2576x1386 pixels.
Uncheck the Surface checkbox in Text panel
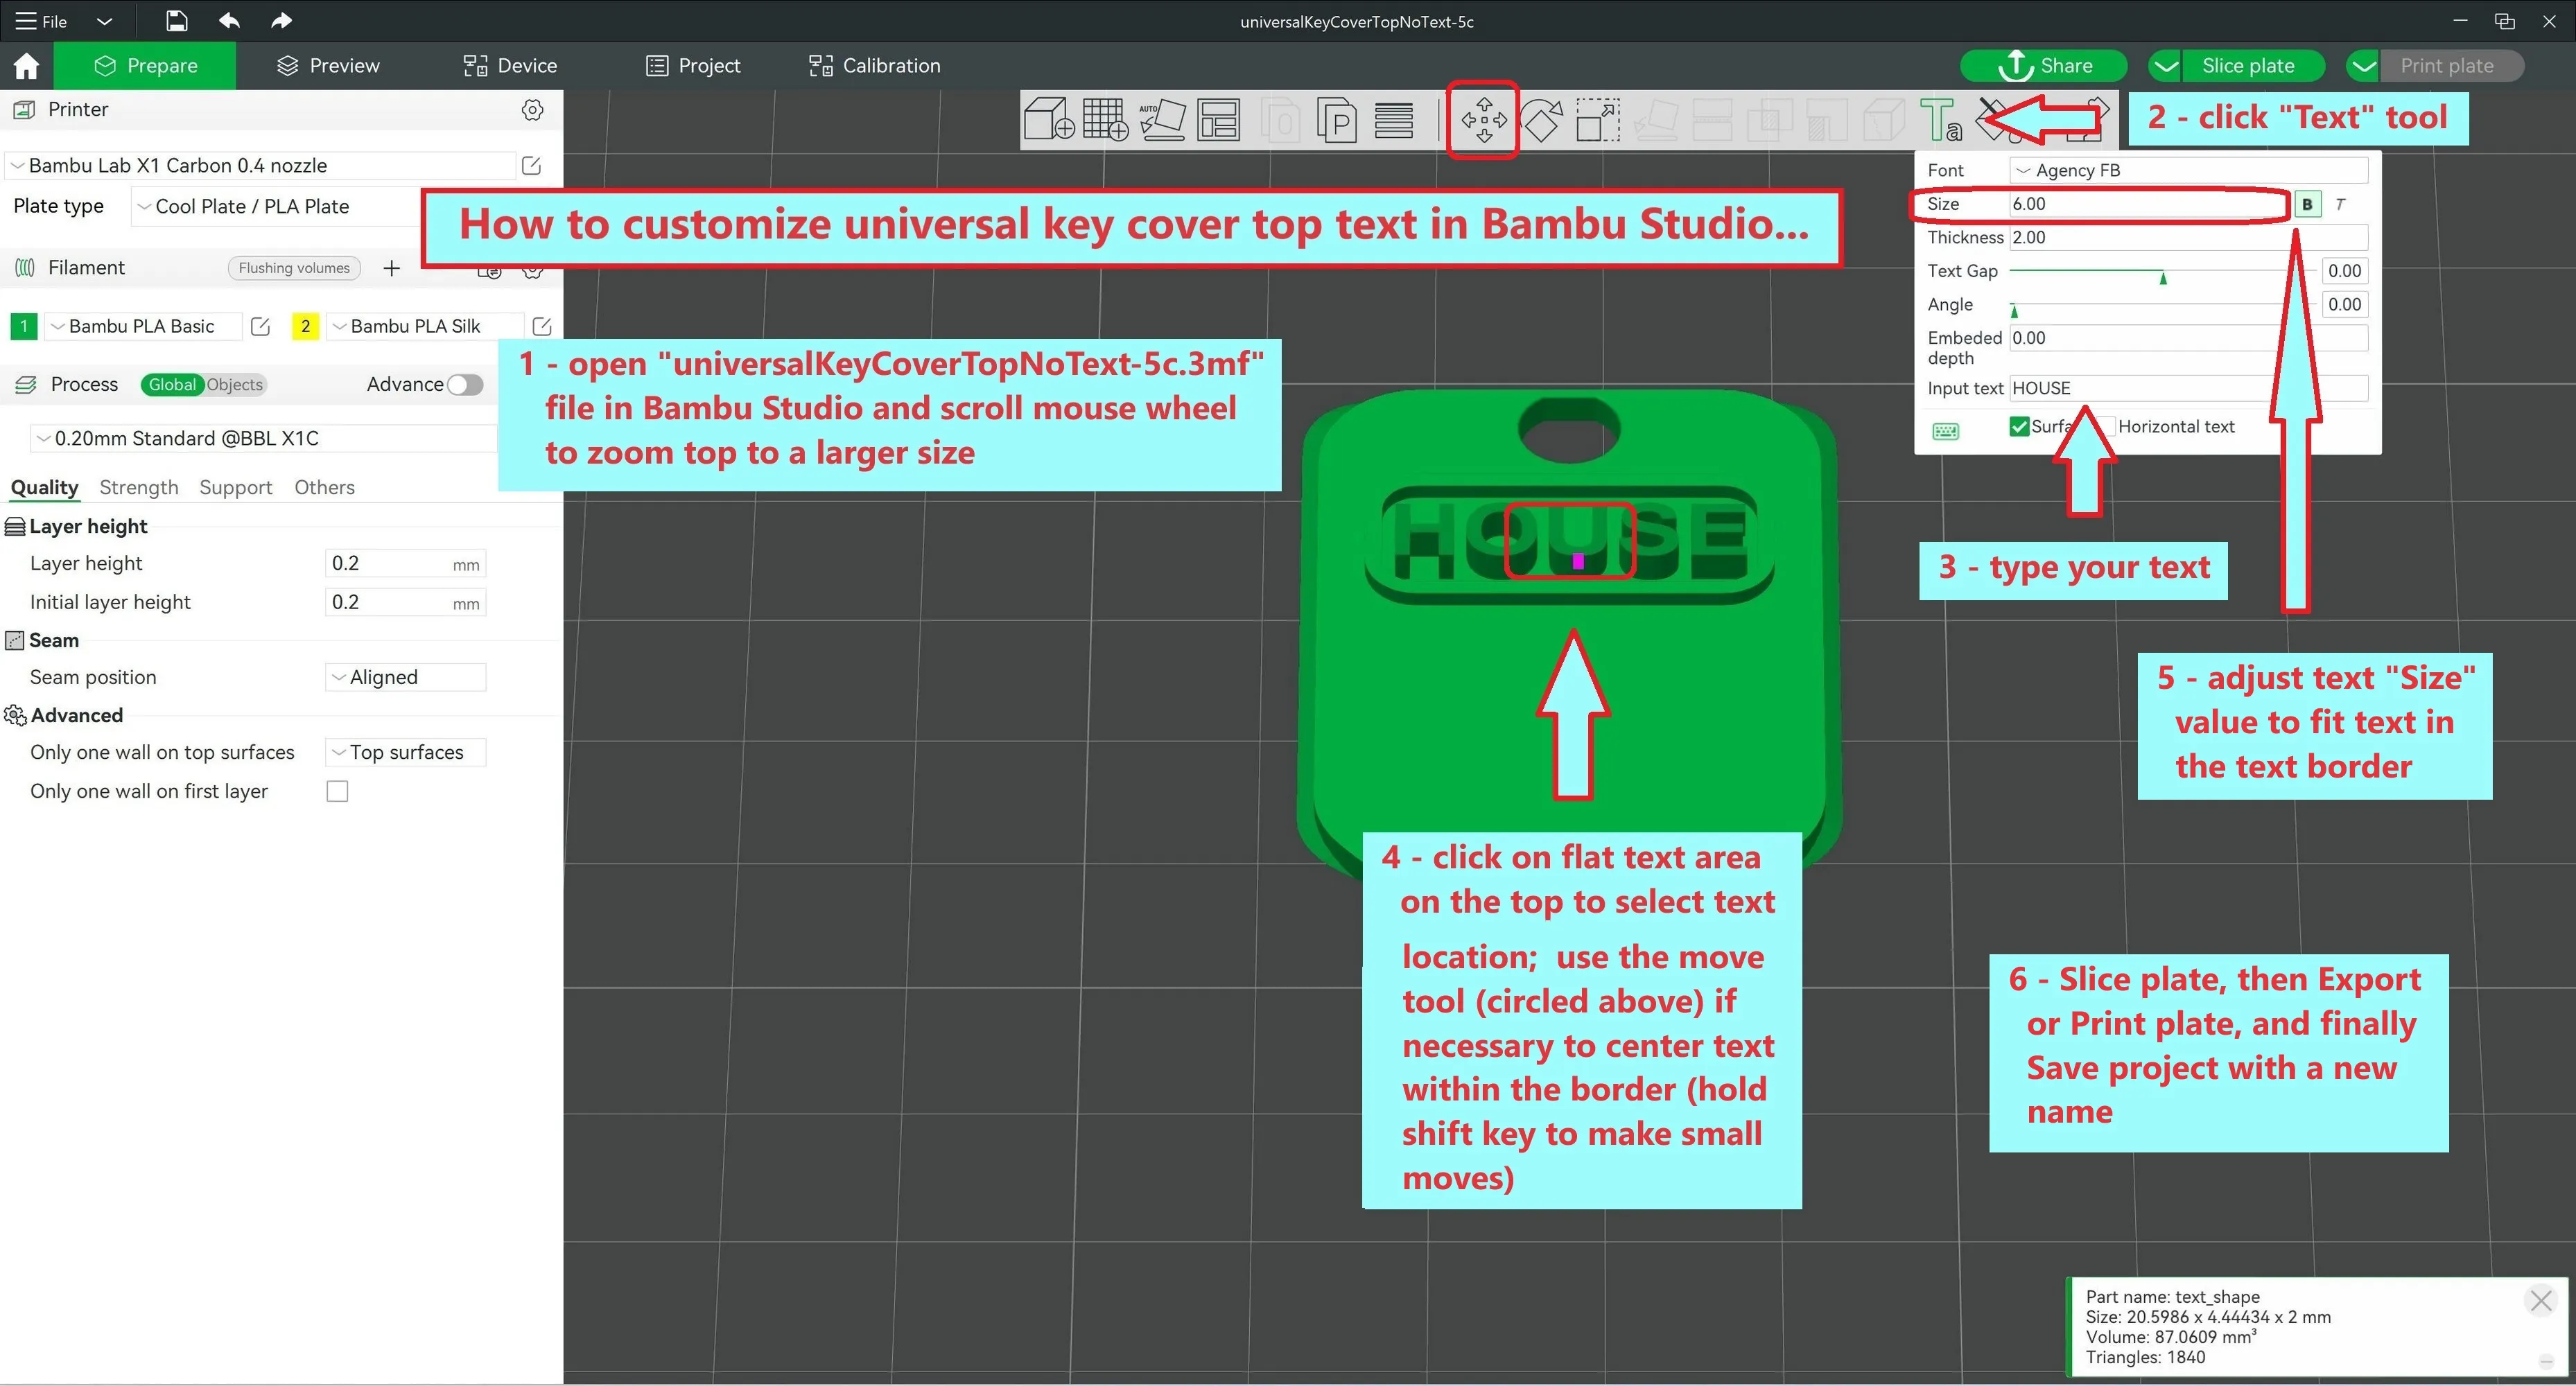tap(2019, 427)
